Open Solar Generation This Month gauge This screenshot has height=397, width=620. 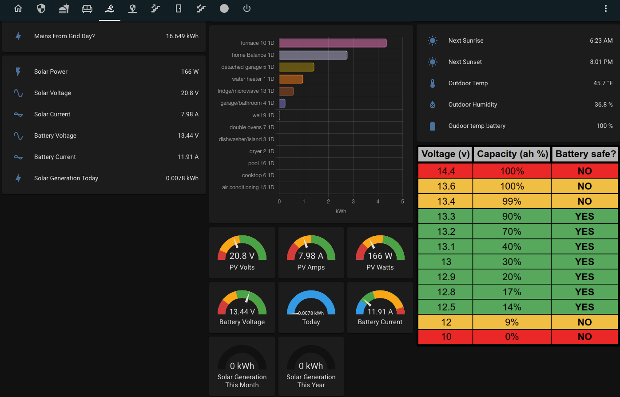pos(242,366)
